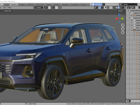Select the Modeling workspace tab
Viewport: 140px width, 105px height.
click(x=14, y=5)
